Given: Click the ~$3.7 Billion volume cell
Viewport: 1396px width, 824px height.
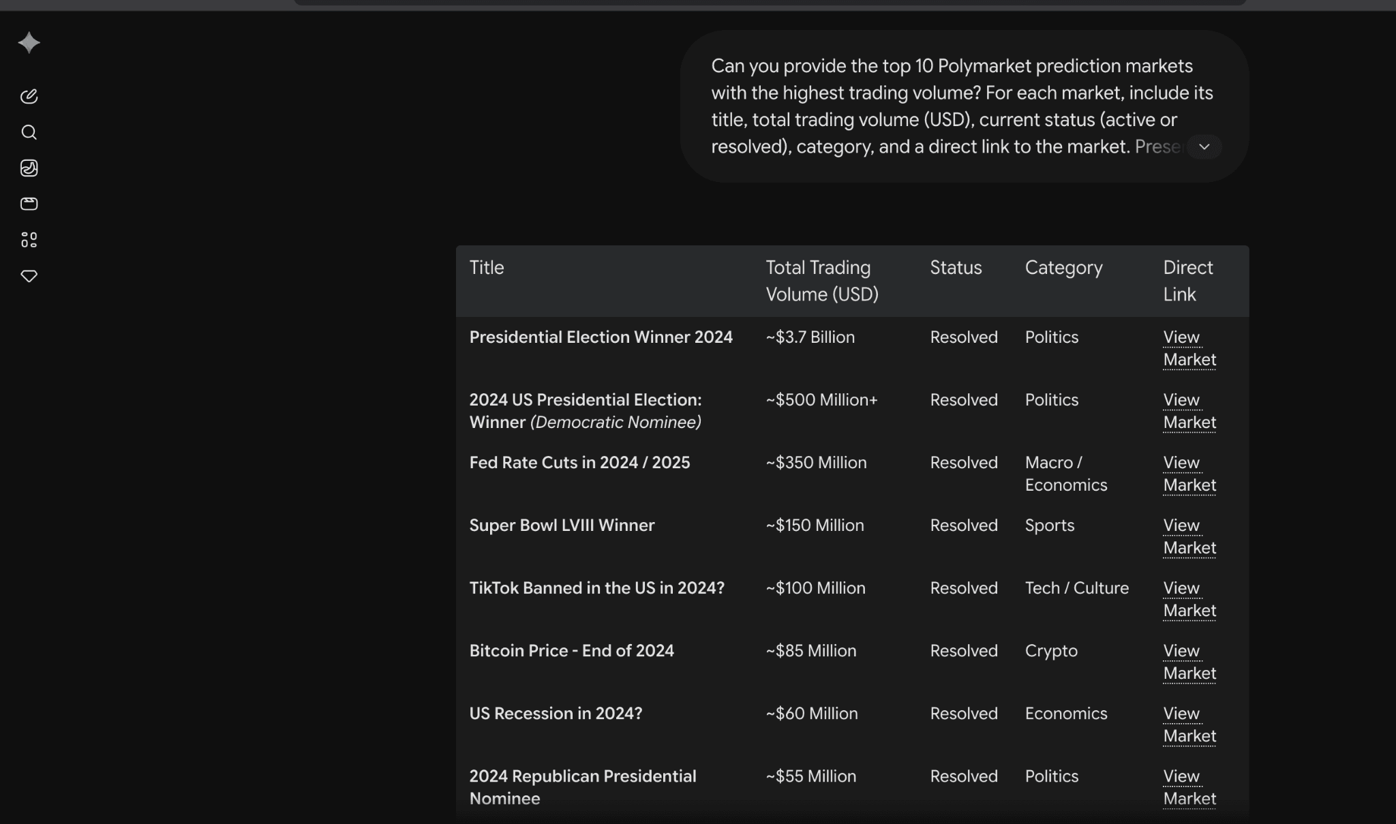Looking at the screenshot, I should 810,337.
